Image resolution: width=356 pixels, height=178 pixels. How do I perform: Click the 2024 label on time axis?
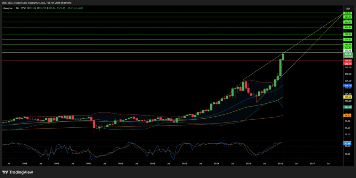pos(217,163)
